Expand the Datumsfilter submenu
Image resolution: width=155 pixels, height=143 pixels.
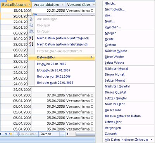(92, 57)
